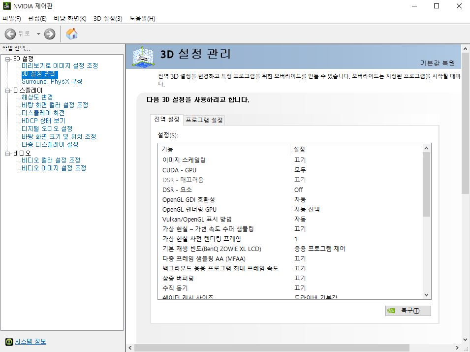The width and height of the screenshot is (470, 352).
Task: Open 디스플레이 회전 page
Action: click(43, 113)
